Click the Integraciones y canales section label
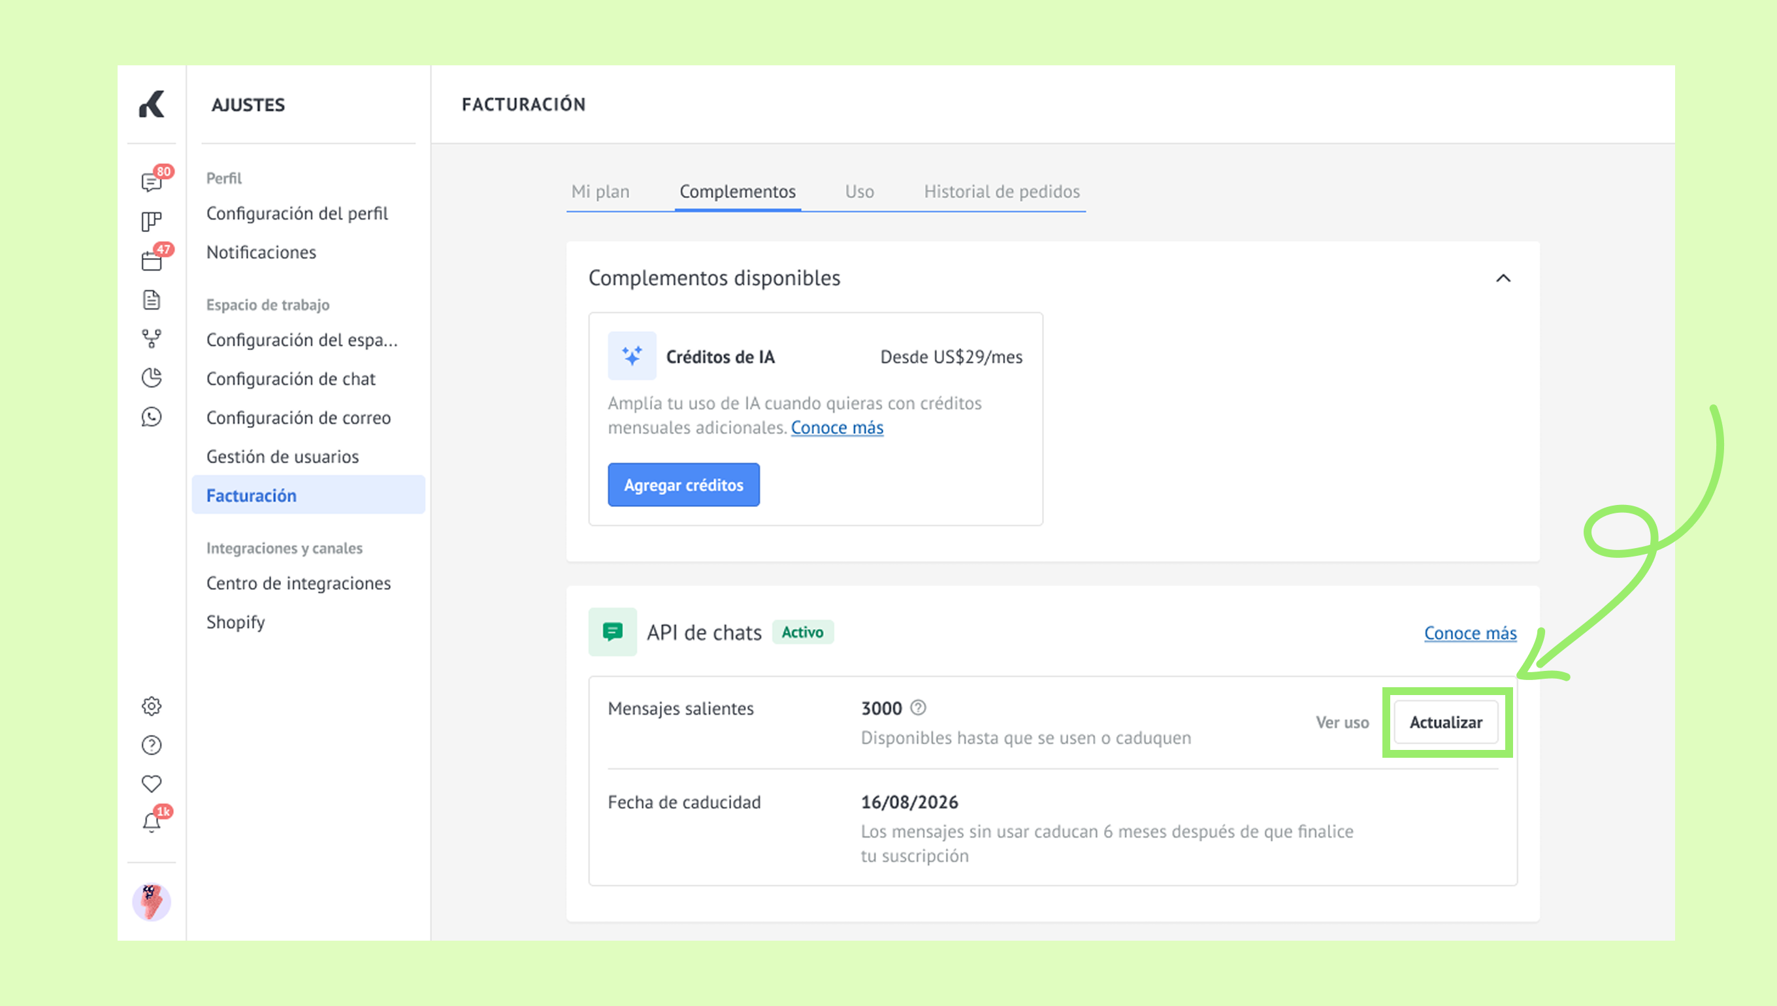 point(285,548)
